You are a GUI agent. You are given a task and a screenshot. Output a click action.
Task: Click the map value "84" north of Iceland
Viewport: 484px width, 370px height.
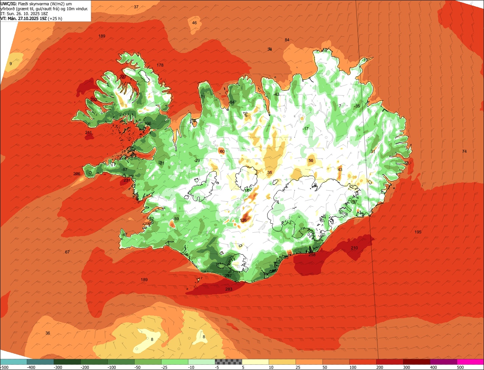[287, 40]
